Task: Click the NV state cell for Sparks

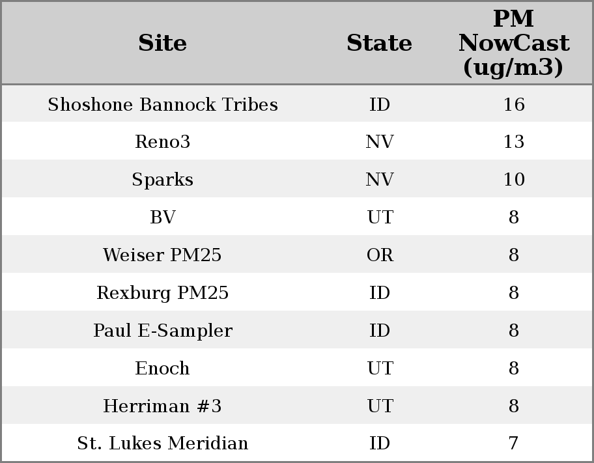Action: click(380, 180)
